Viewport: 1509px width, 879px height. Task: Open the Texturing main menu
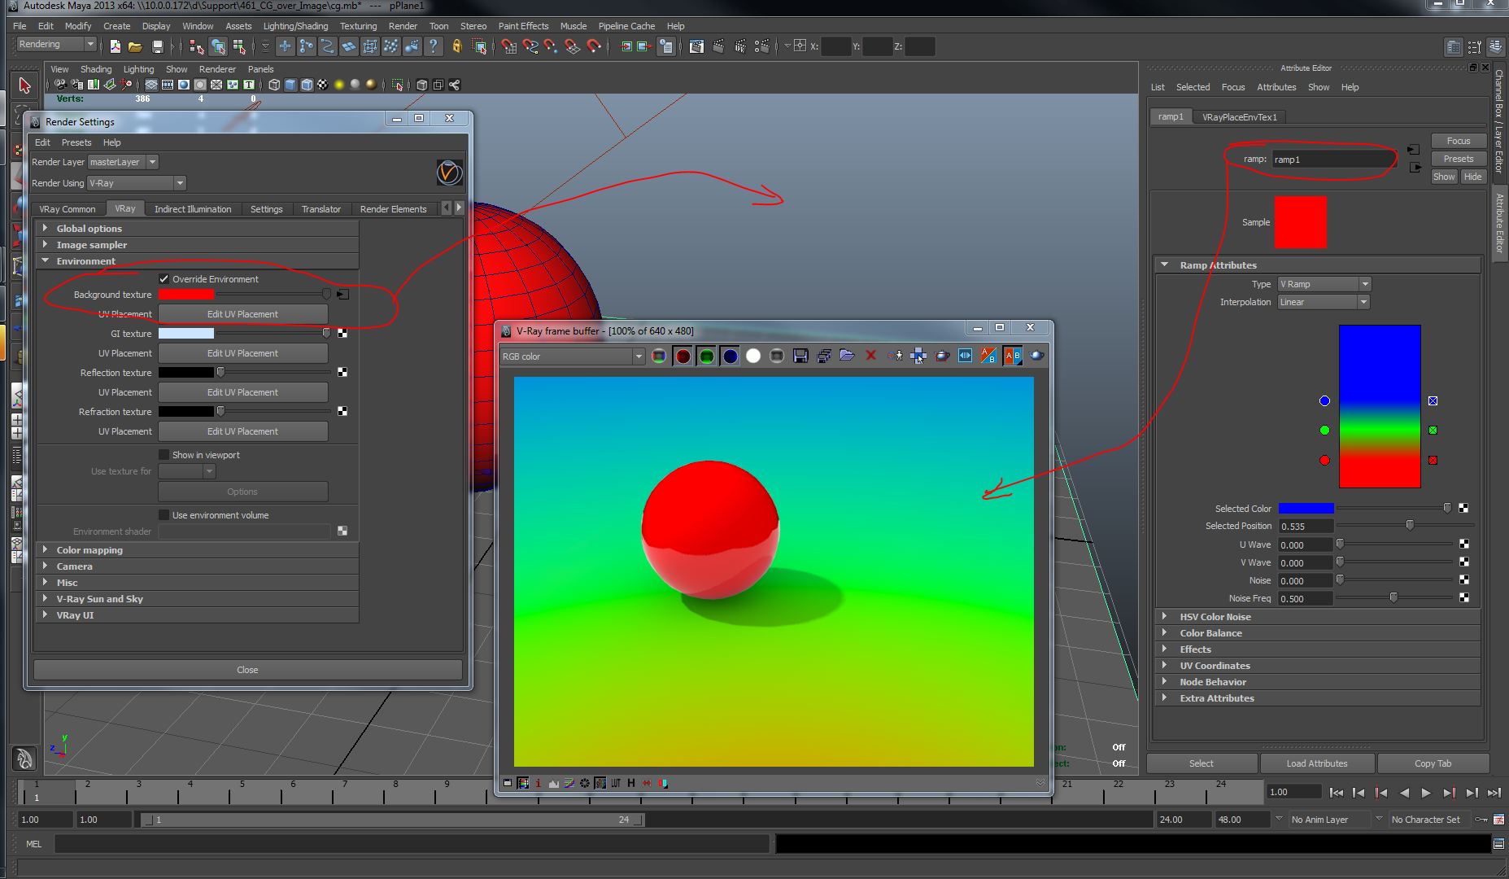tap(358, 26)
